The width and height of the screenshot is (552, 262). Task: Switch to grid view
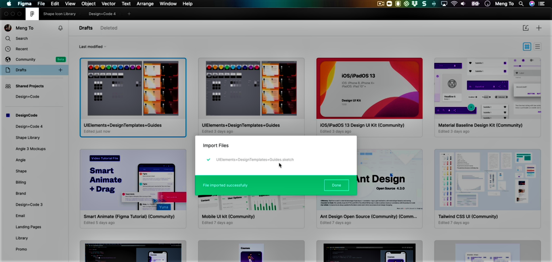pos(527,47)
